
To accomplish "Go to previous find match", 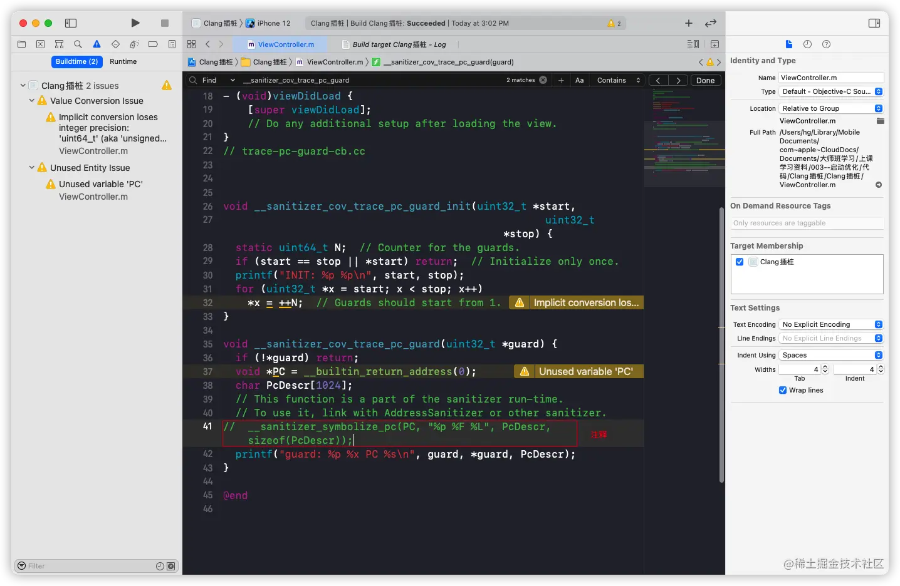I will point(658,80).
